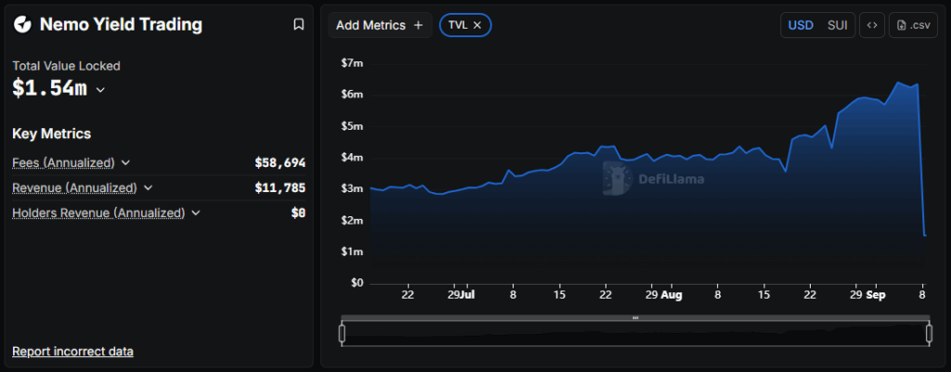Image resolution: width=951 pixels, height=372 pixels.
Task: Expand Fees (Annualized) details
Action: [125, 162]
